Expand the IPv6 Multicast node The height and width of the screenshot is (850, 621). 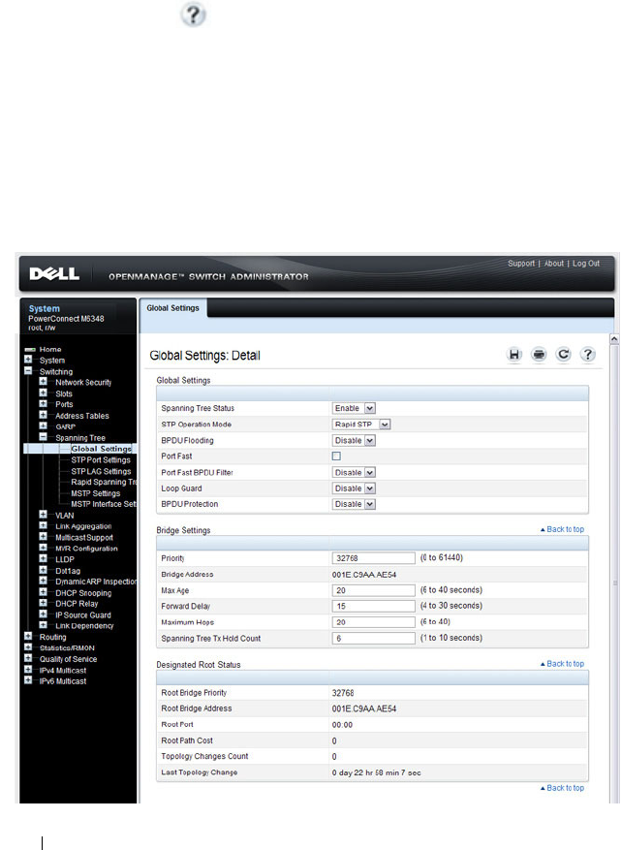tap(28, 680)
